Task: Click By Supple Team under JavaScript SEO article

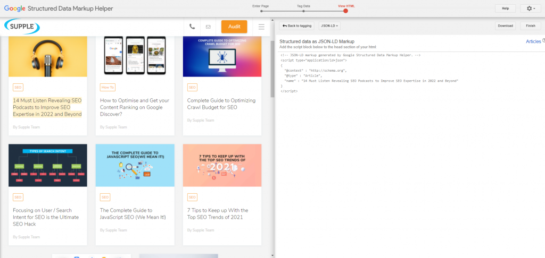Action: (x=114, y=230)
